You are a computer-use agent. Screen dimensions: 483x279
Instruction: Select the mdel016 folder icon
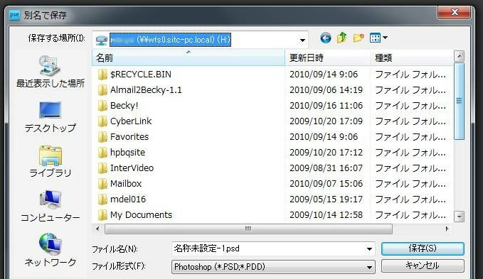tap(102, 199)
